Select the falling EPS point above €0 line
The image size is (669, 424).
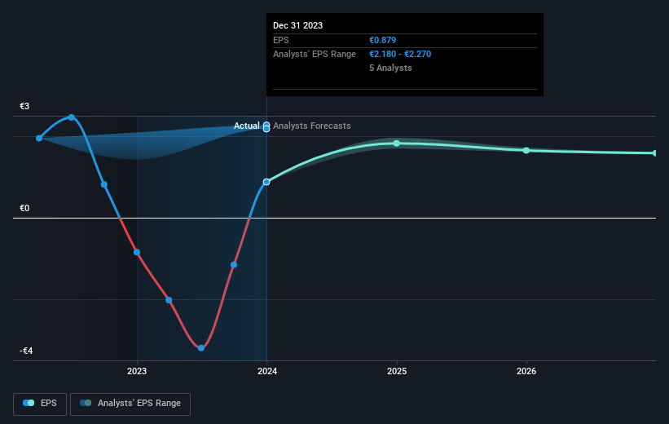pyautogui.click(x=104, y=185)
